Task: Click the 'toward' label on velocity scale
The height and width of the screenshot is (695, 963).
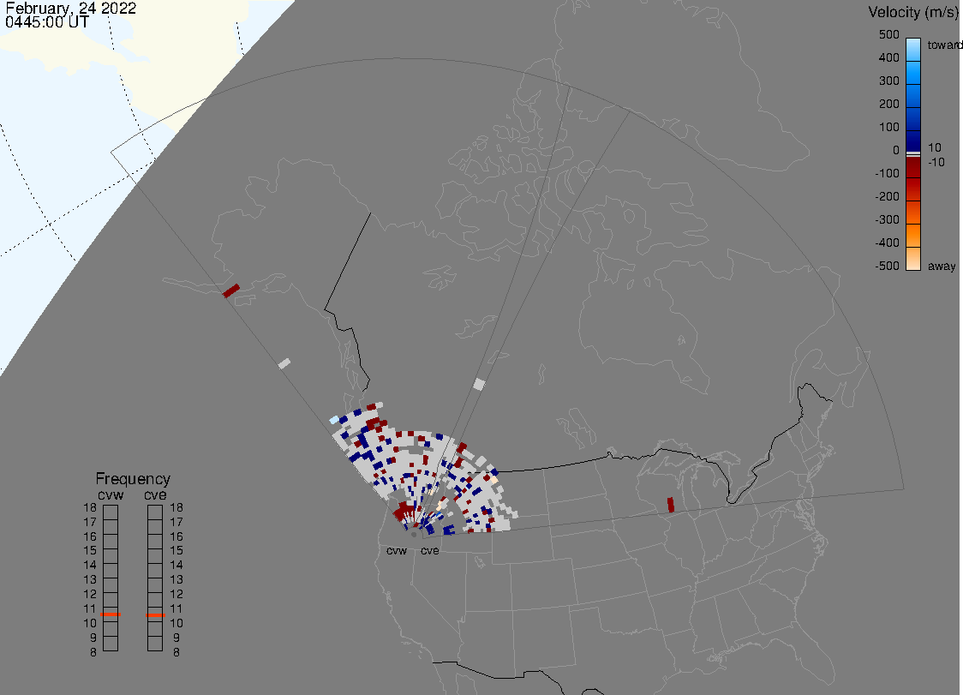Action: (944, 45)
